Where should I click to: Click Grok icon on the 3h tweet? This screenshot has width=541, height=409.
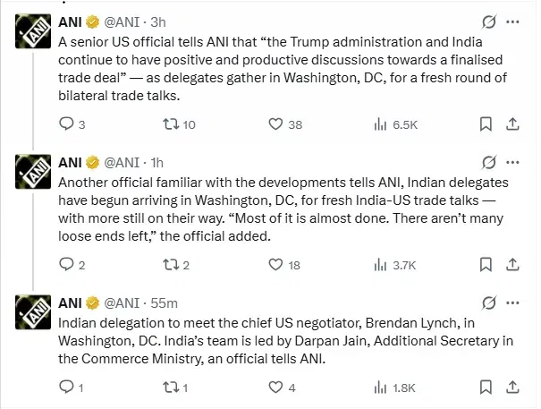[488, 21]
